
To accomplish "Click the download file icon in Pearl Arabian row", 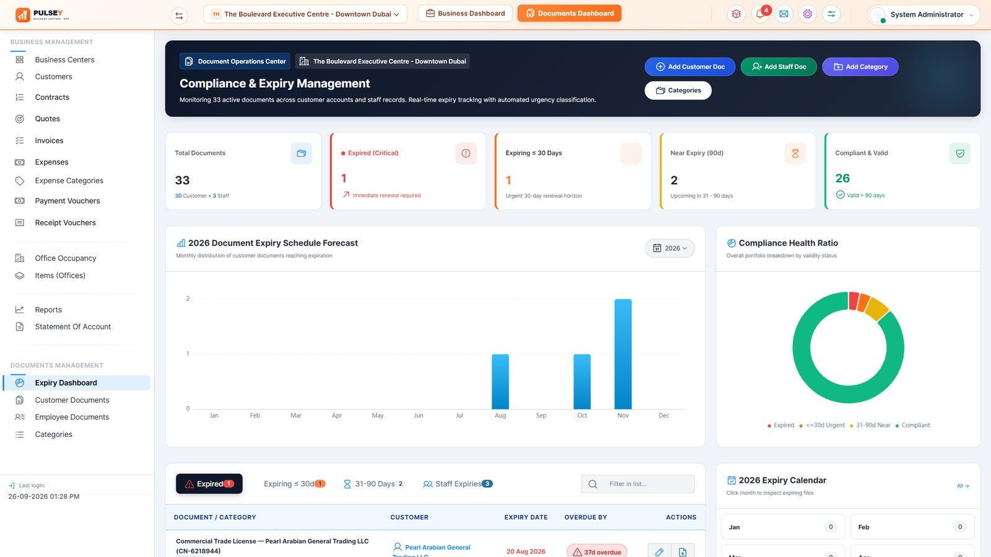I will pyautogui.click(x=683, y=551).
